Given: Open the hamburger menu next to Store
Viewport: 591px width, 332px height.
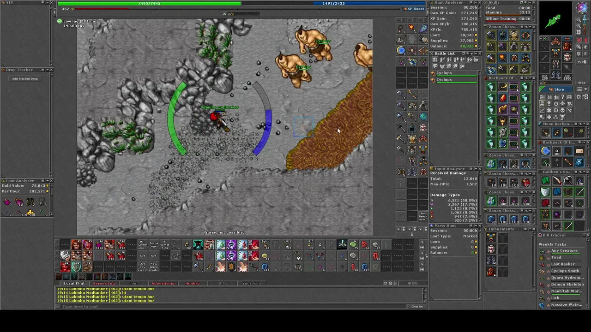Looking at the screenshot, I should pos(582,89).
